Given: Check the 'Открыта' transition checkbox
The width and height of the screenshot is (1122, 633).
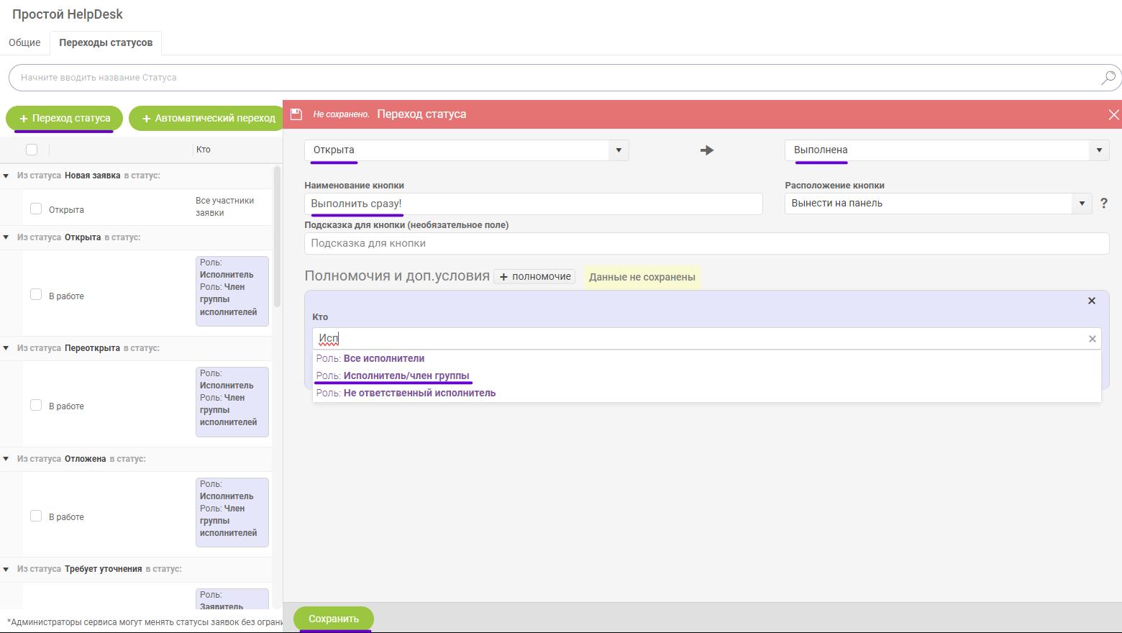Looking at the screenshot, I should click(36, 209).
